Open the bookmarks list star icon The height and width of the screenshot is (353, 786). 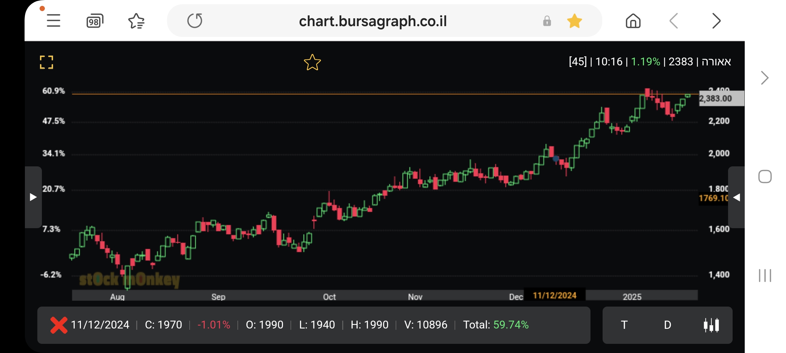[x=136, y=21]
